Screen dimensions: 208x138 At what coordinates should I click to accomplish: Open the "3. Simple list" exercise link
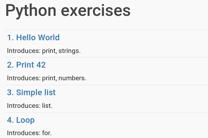click(x=31, y=93)
